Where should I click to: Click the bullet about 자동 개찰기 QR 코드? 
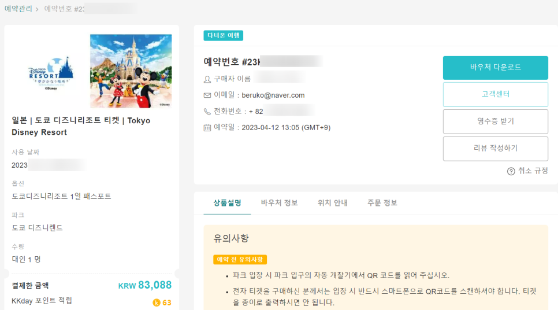[341, 275]
